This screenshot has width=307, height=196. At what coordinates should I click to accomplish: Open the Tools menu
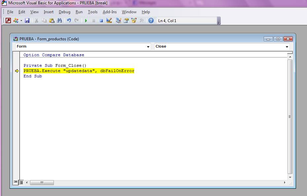pos(93,12)
